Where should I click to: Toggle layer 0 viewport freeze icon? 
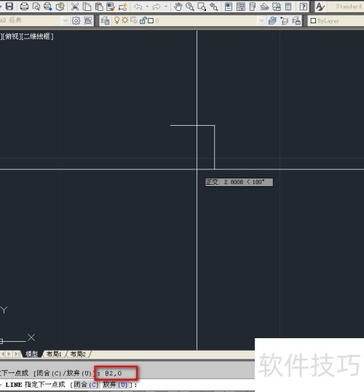[134, 20]
